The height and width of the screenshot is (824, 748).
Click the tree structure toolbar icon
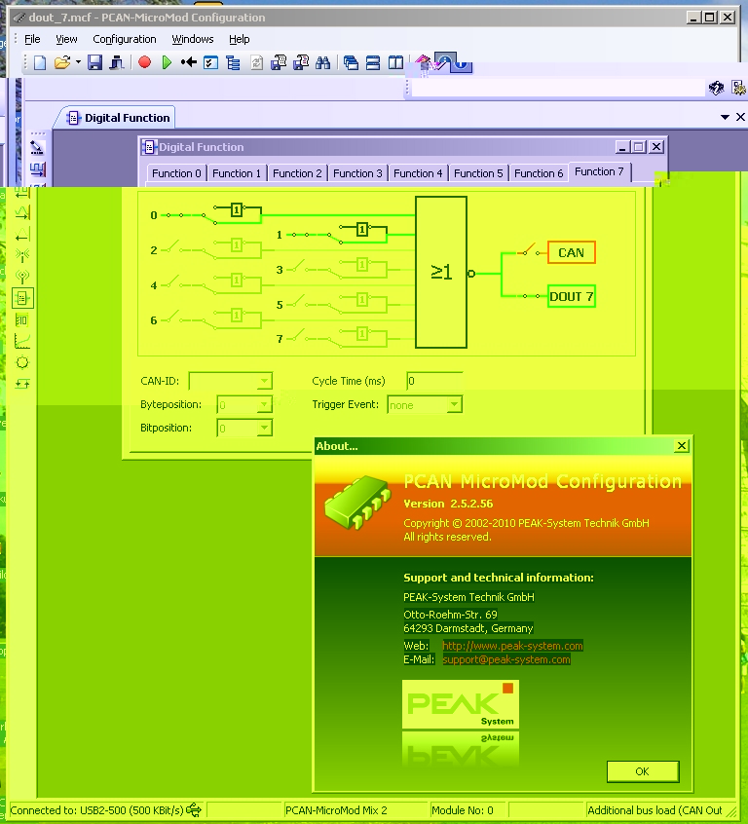coord(233,63)
